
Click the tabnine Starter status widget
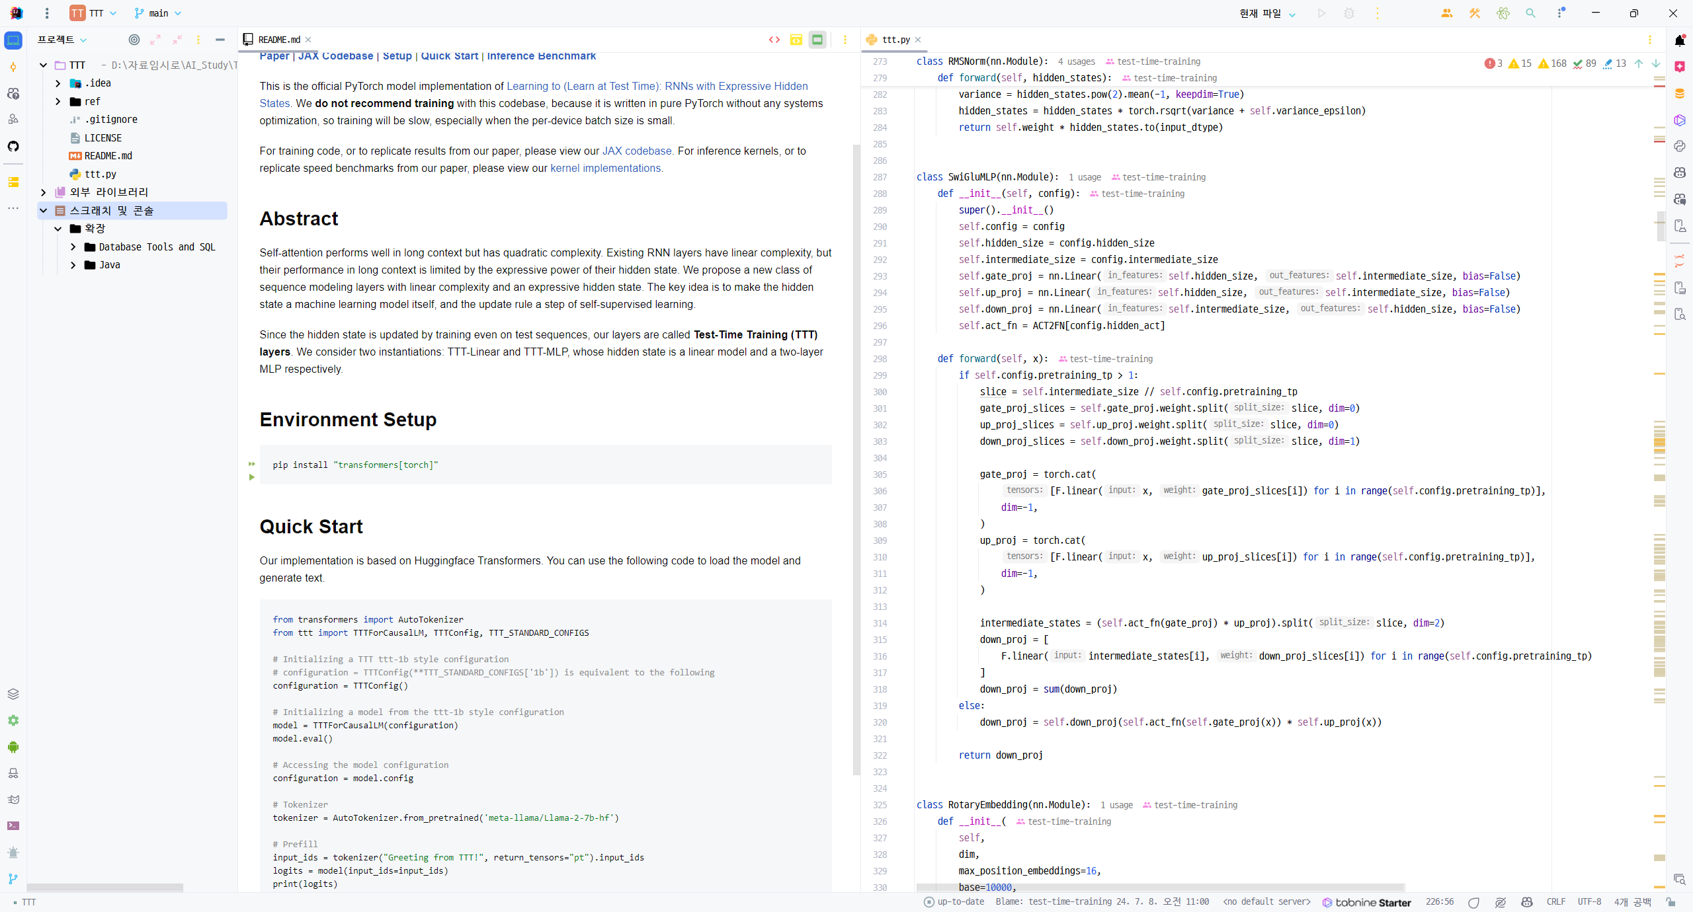click(1366, 902)
